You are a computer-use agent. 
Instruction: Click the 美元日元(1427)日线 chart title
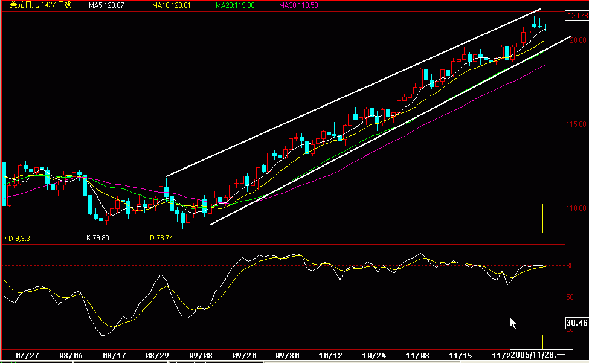pos(40,5)
